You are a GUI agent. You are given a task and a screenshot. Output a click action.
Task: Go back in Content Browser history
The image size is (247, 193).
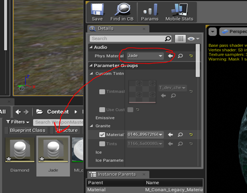(x=18, y=112)
